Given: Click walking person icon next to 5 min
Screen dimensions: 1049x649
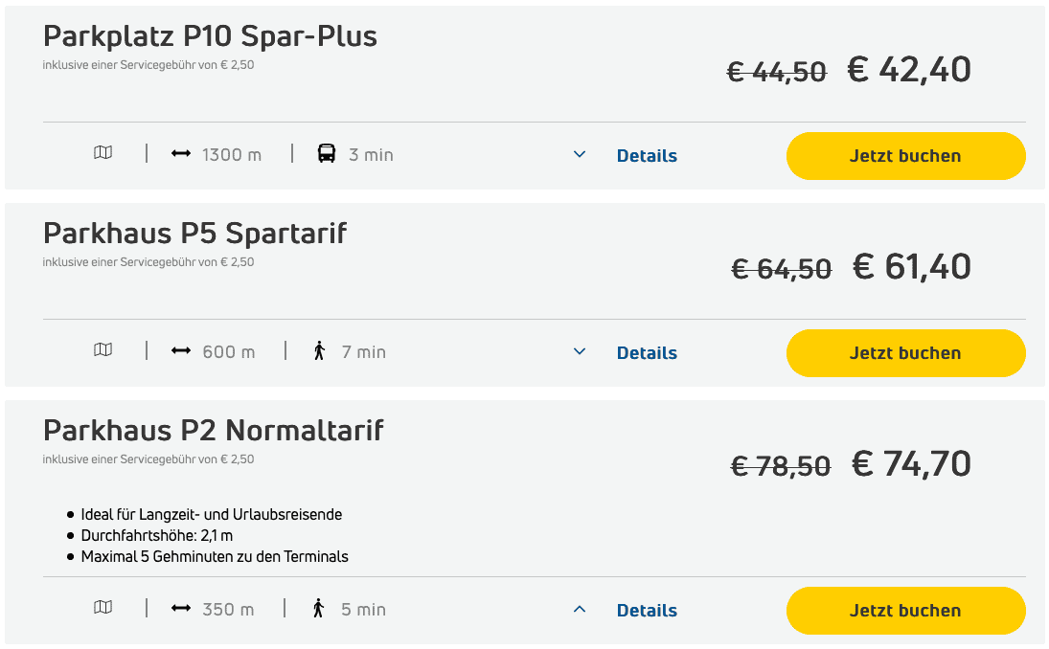Looking at the screenshot, I should pos(319,609).
